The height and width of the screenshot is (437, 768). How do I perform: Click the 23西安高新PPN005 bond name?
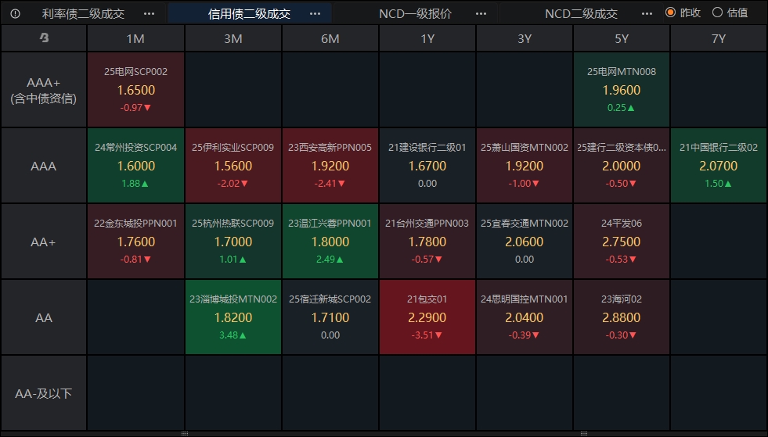coord(330,147)
